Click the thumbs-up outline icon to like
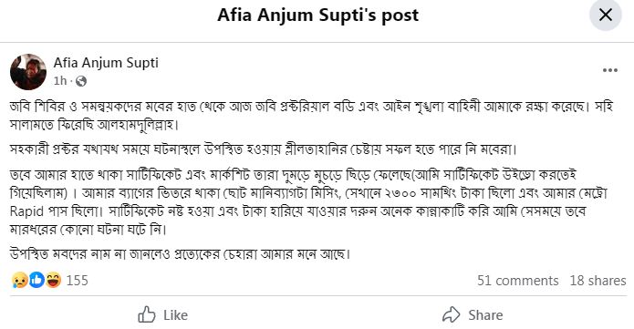This screenshot has height=329, width=634. (147, 314)
